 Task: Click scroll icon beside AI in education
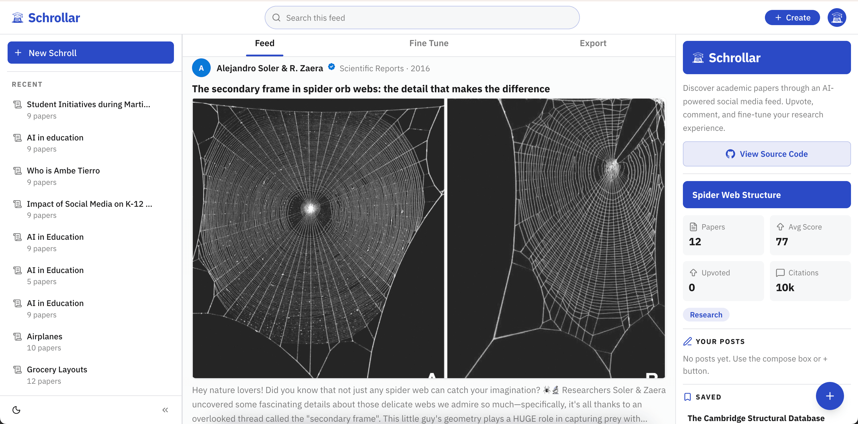pos(17,138)
